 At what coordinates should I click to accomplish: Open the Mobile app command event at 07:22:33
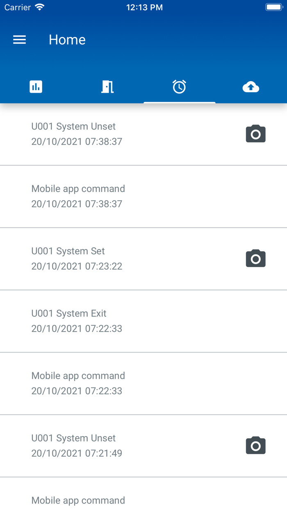(123, 383)
